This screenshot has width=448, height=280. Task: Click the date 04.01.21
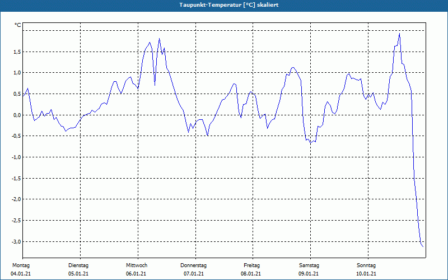pyautogui.click(x=21, y=274)
